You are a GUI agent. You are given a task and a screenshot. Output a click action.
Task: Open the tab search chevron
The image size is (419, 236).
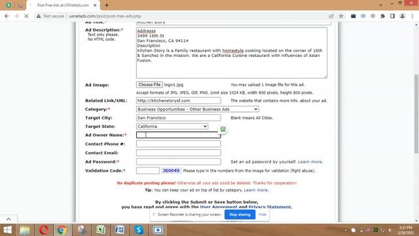[x=380, y=5]
